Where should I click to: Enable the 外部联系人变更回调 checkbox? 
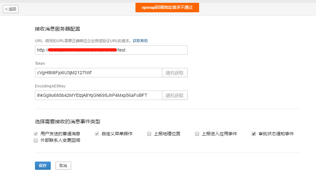click(x=36, y=140)
